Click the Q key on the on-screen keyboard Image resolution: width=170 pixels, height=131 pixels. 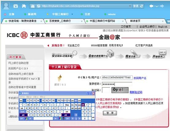(x=26, y=108)
